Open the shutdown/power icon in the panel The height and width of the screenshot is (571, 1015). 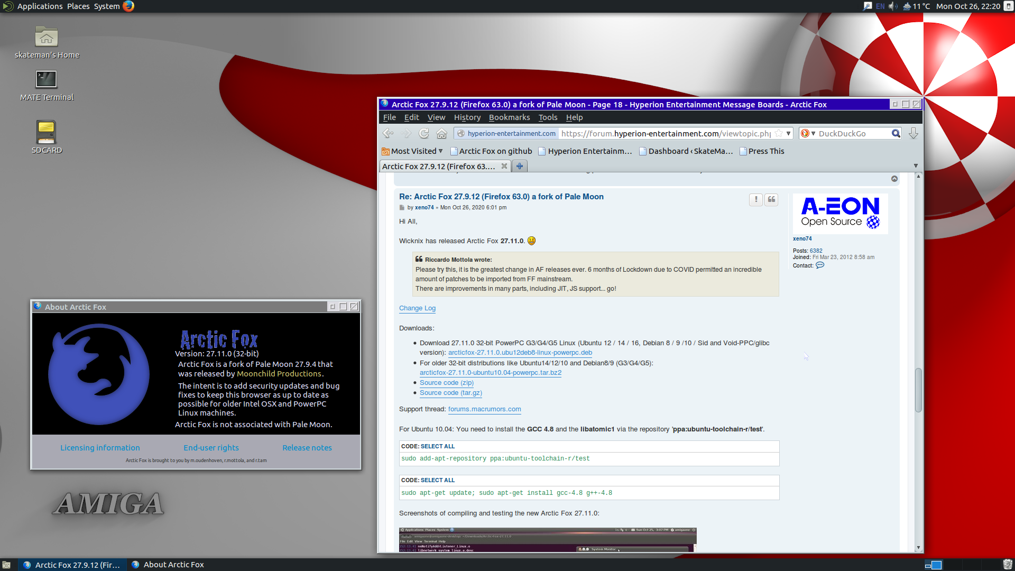[1009, 6]
